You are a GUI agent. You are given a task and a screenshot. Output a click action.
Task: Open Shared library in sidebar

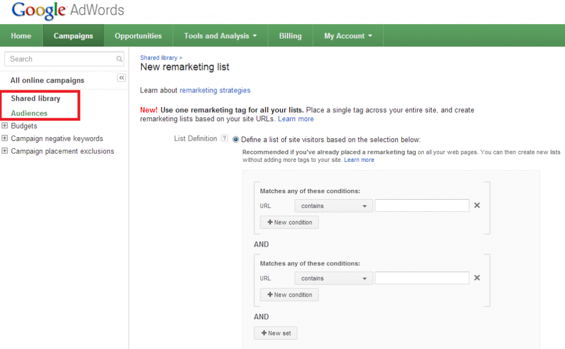pyautogui.click(x=35, y=99)
